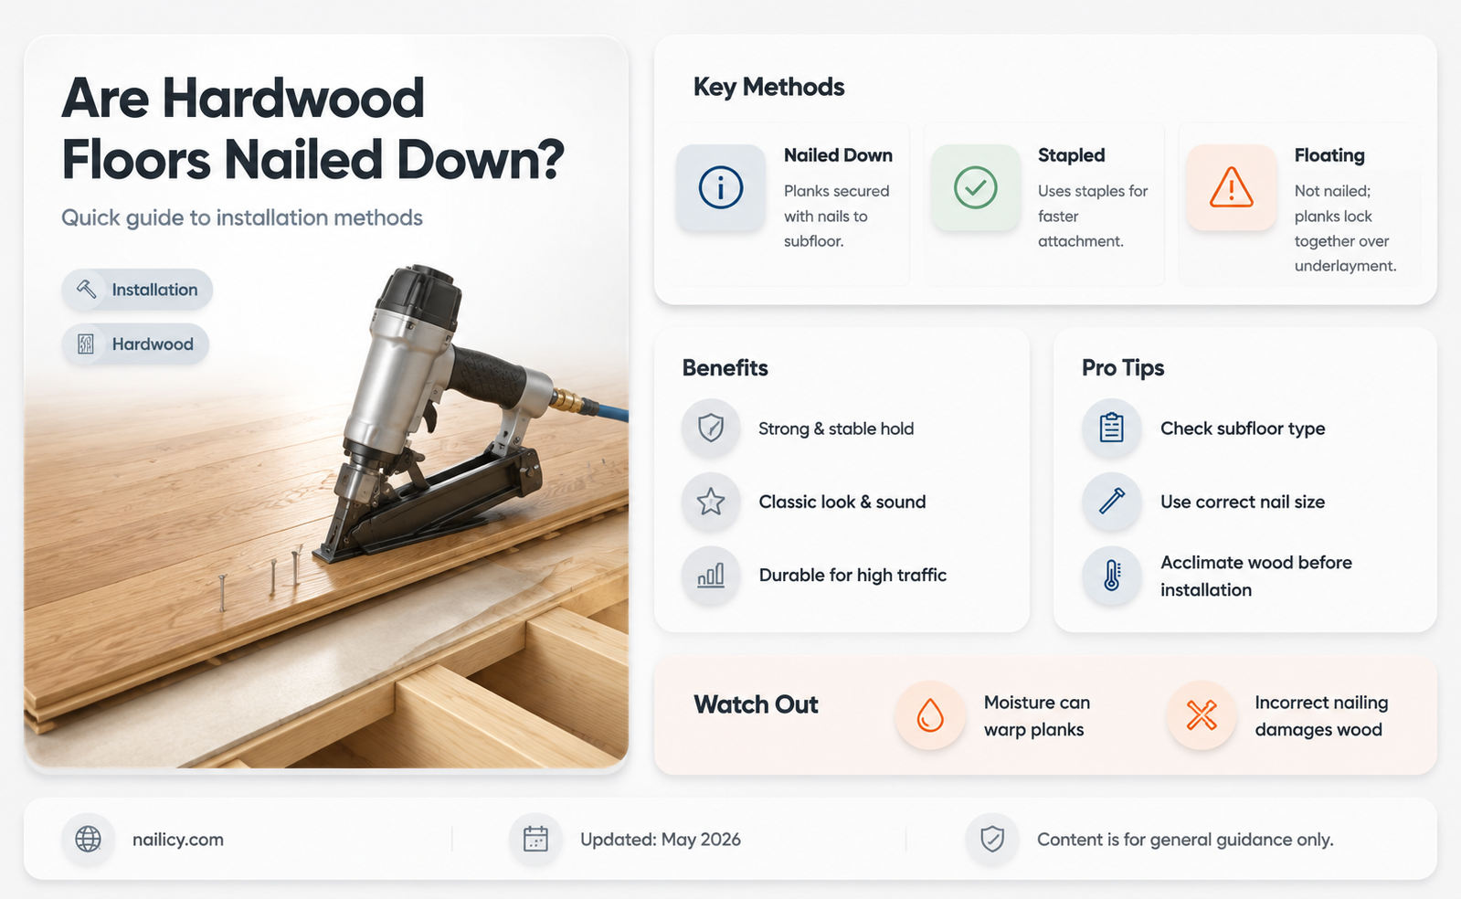
Task: Click the Hardwood tag chip
Action: pyautogui.click(x=135, y=344)
